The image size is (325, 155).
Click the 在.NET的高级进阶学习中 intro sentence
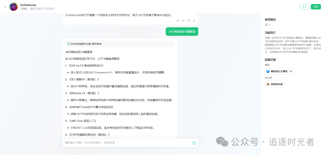tap(93, 59)
